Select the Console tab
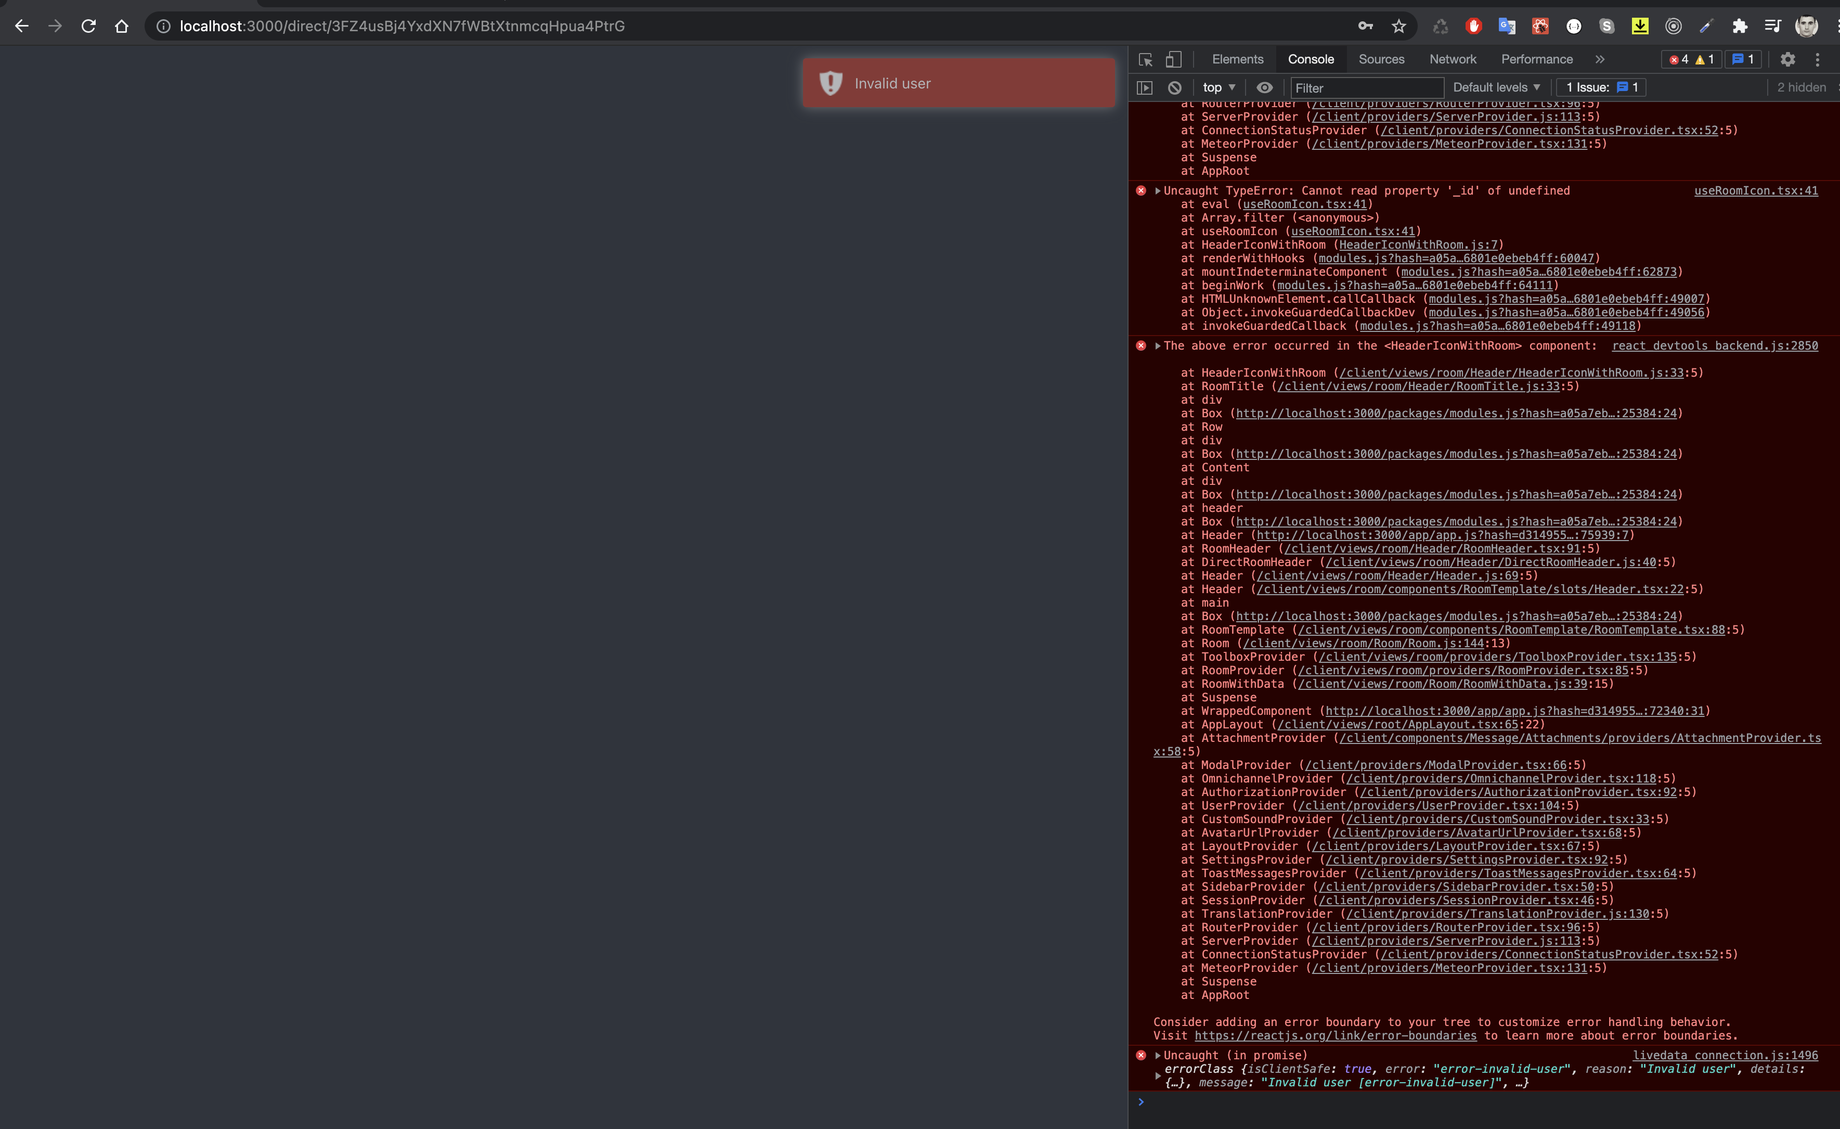The height and width of the screenshot is (1129, 1840). [x=1311, y=59]
